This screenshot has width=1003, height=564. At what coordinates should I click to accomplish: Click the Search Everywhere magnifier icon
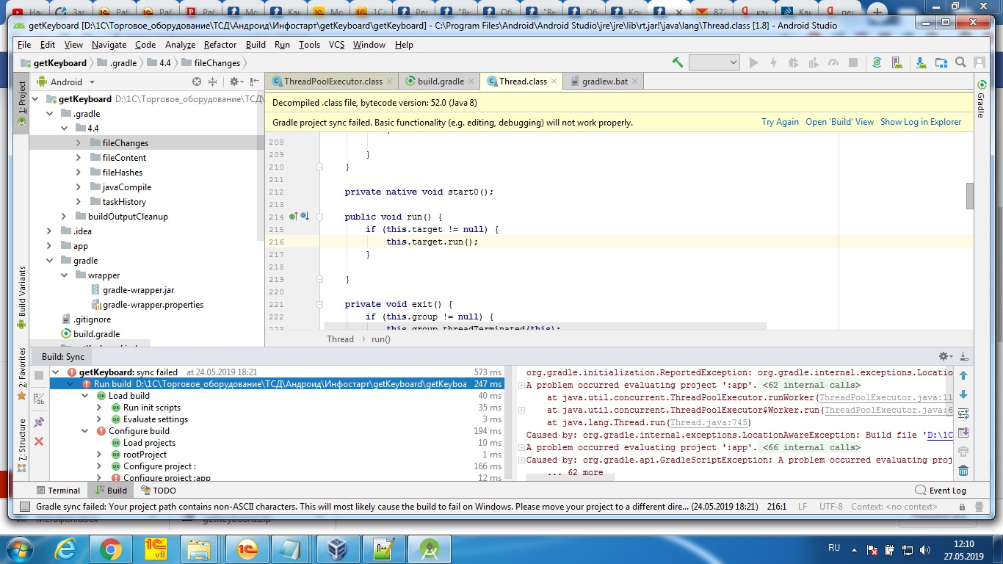960,62
